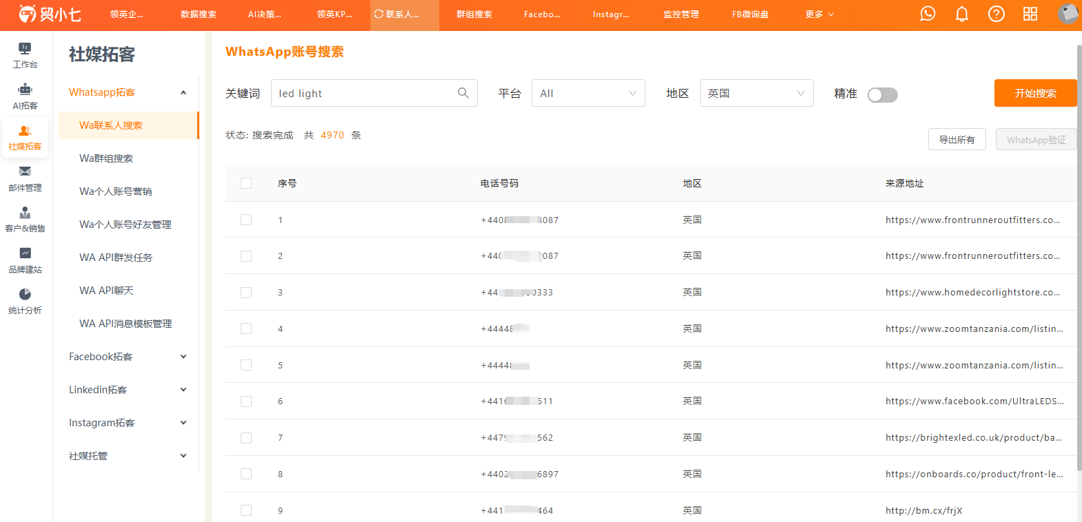This screenshot has width=1082, height=522.
Task: Click the search magnifier in keyword field
Action: [463, 93]
